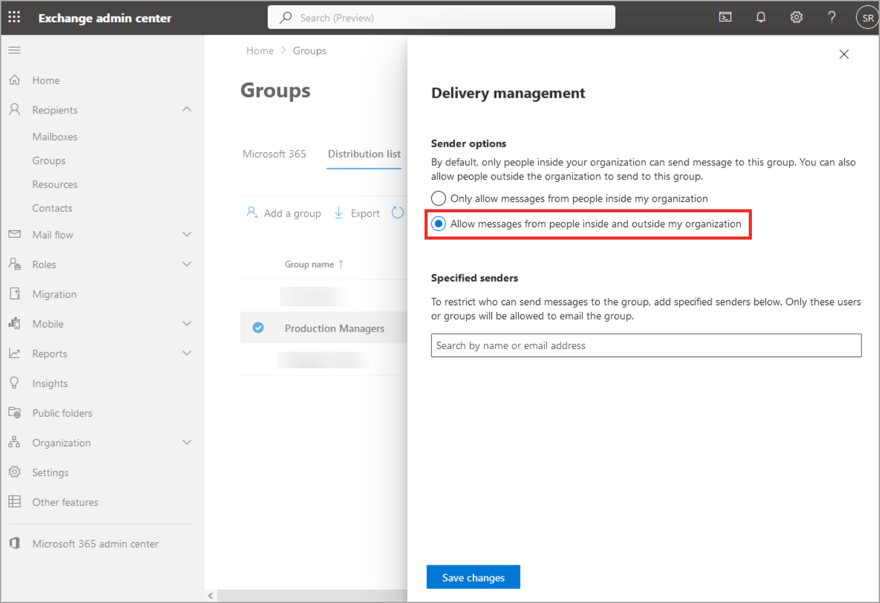Expand the Organization chevron
Screen dimensions: 880x603
(187, 443)
